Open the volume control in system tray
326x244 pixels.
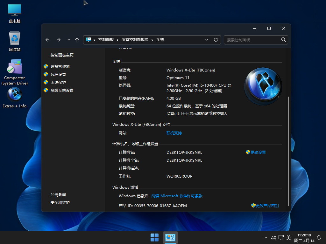pyautogui.click(x=273, y=237)
